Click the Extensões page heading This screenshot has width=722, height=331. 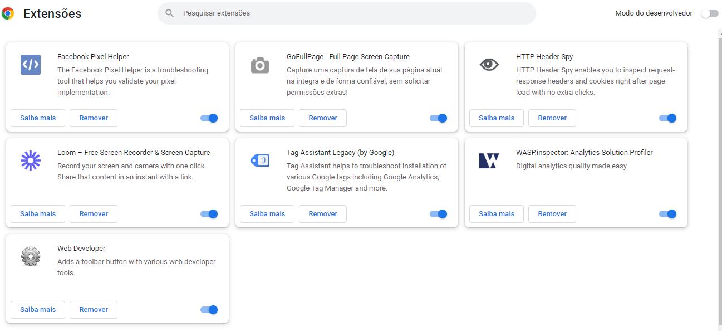52,14
